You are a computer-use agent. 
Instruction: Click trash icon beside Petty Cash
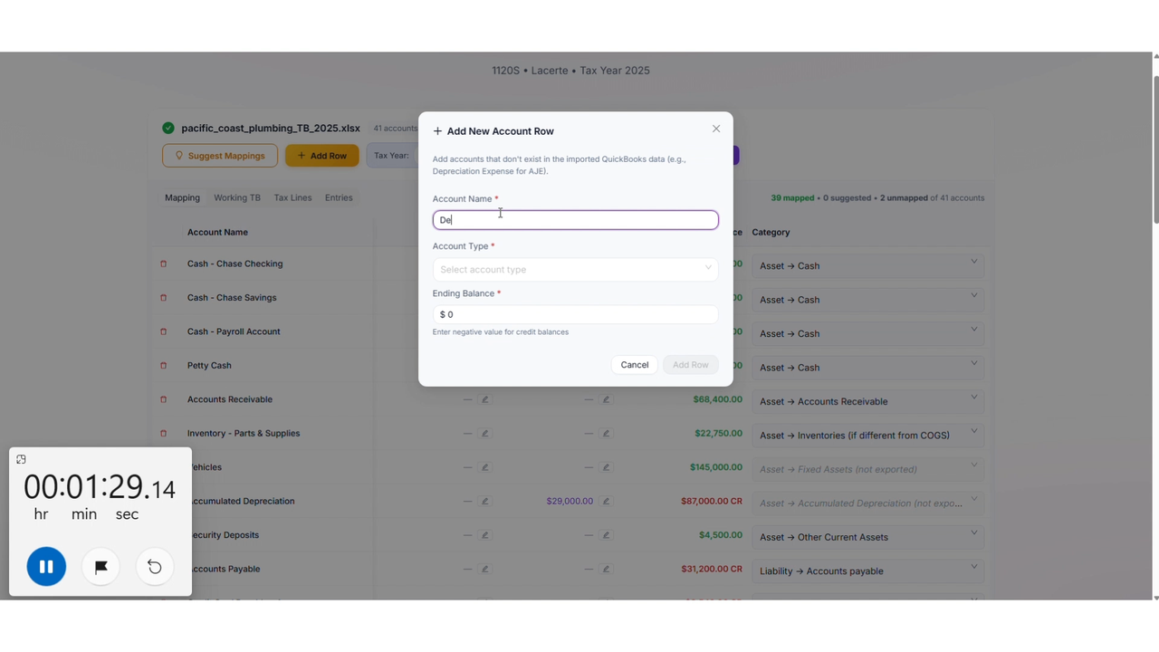[x=163, y=366]
